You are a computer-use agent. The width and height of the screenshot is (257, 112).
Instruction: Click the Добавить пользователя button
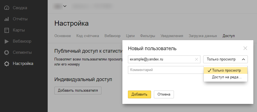point(78,90)
